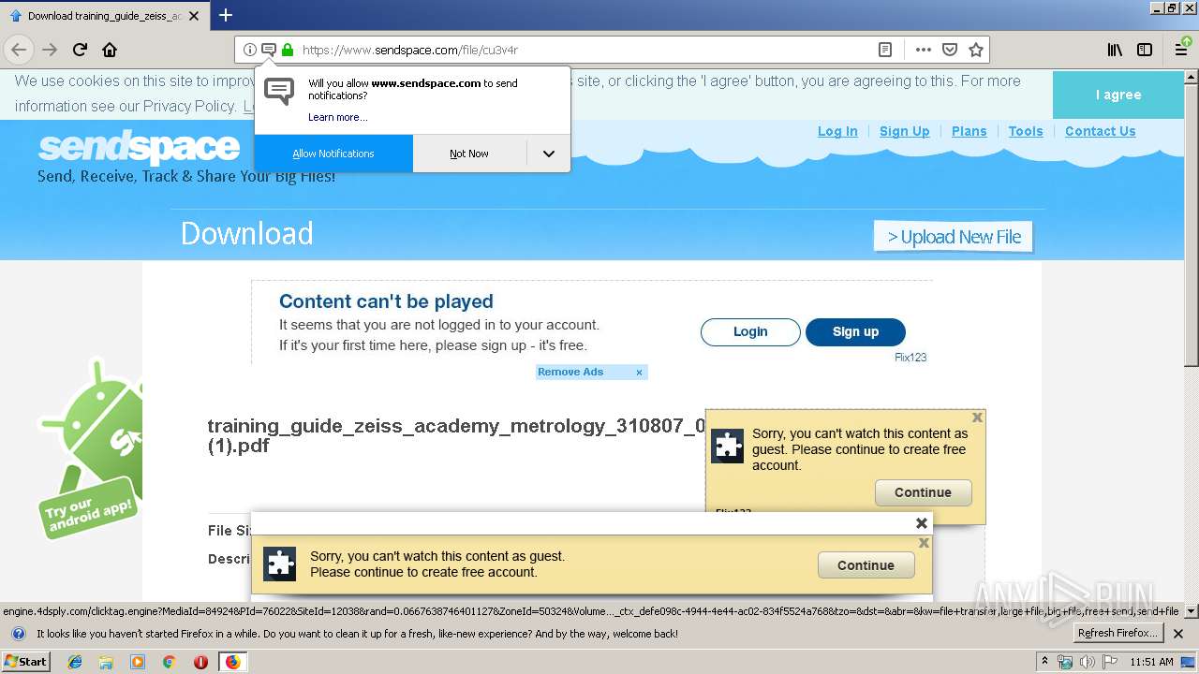Screen dimensions: 1199x674
Task: Click the blue Sign up button
Action: pyautogui.click(x=855, y=331)
